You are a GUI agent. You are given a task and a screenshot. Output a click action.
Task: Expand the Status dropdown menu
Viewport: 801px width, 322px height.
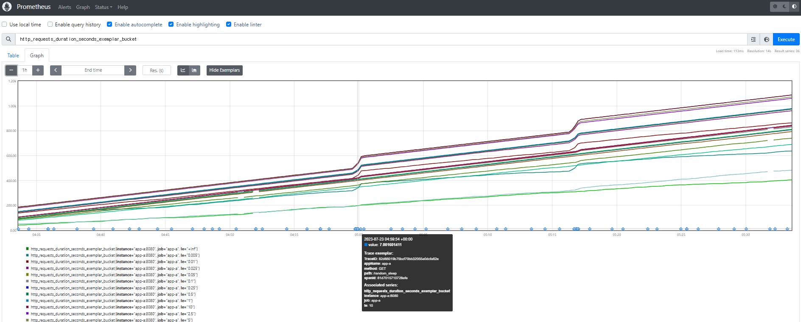[x=104, y=7]
